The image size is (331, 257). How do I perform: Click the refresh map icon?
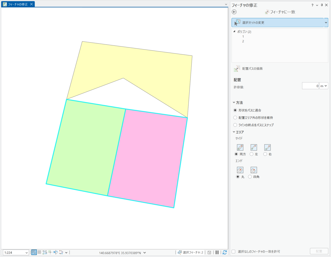tap(225, 252)
